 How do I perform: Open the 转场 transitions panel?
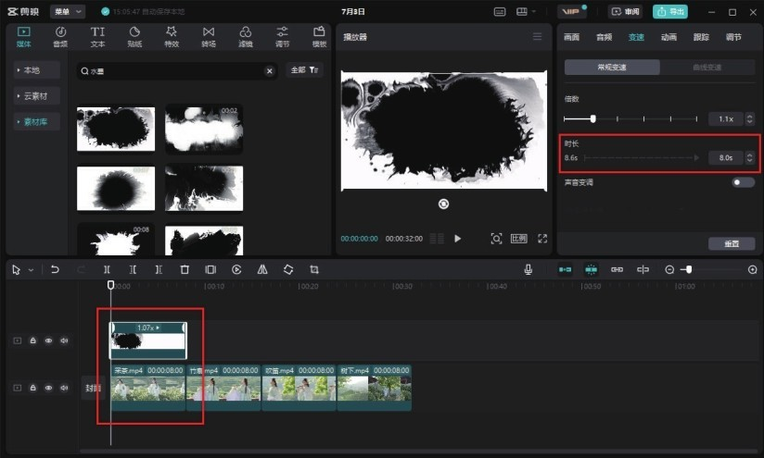209,37
